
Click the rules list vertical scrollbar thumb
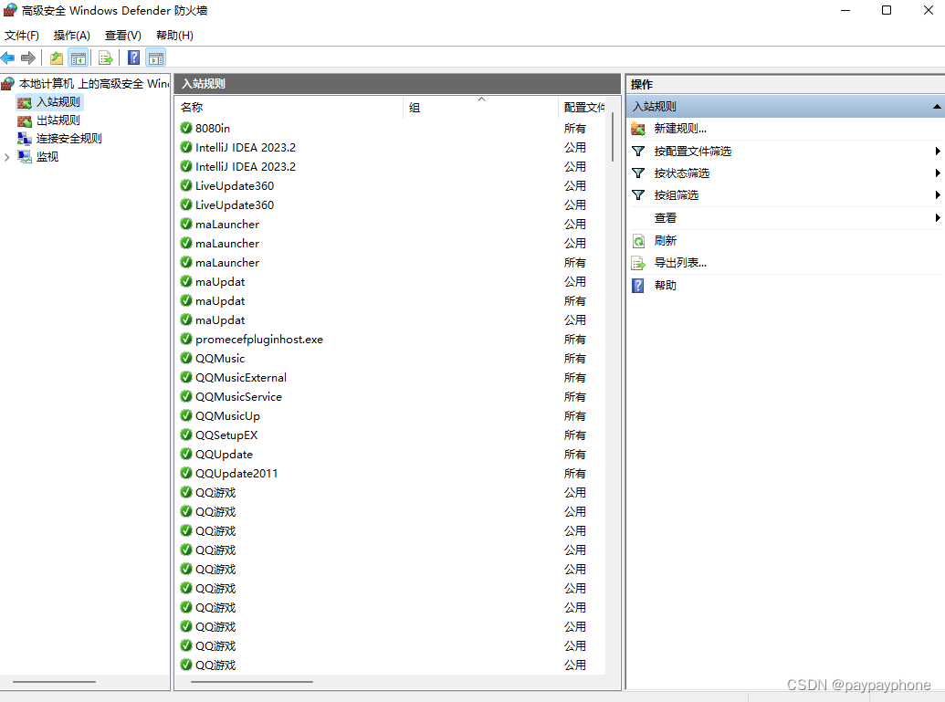tap(613, 137)
